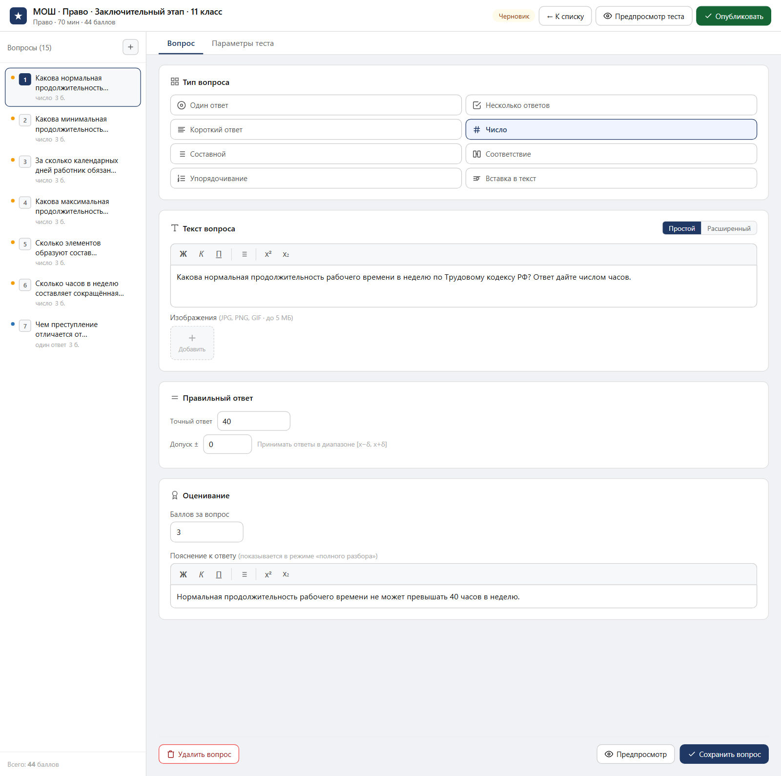Switch editor to 'Простой' mode
This screenshot has height=776, width=781.
pos(682,228)
